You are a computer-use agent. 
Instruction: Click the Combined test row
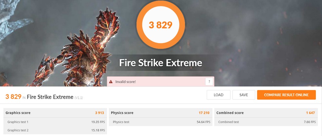point(266,122)
